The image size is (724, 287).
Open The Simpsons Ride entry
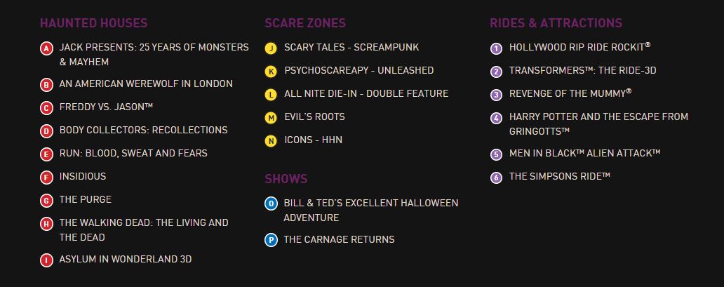click(560, 176)
